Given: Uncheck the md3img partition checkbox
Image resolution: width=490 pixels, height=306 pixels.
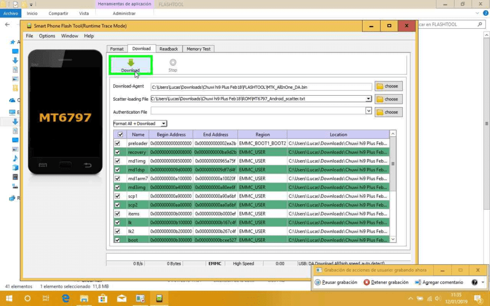Looking at the screenshot, I should coord(118,187).
